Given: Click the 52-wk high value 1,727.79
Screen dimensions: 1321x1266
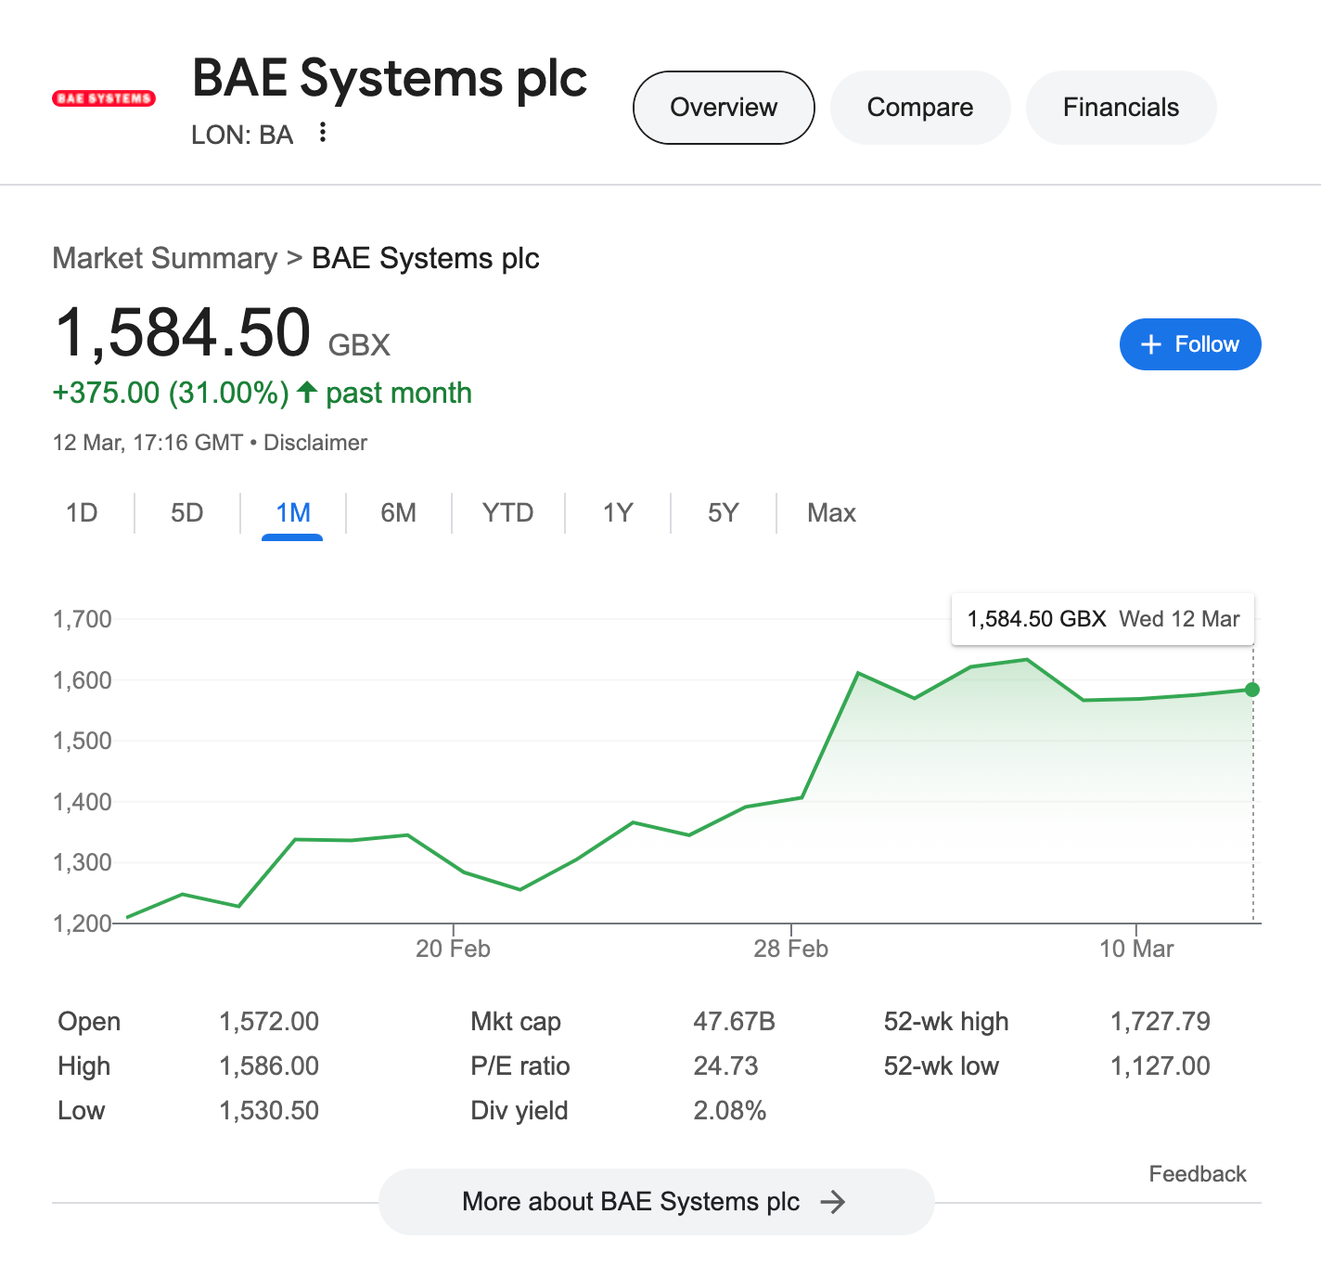Looking at the screenshot, I should click(1160, 1022).
